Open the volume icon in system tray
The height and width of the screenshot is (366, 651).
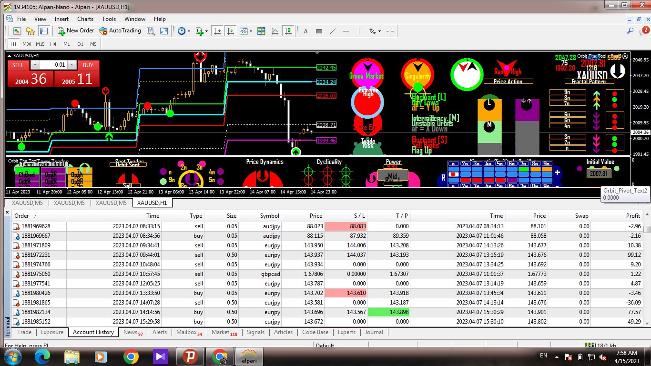point(603,356)
